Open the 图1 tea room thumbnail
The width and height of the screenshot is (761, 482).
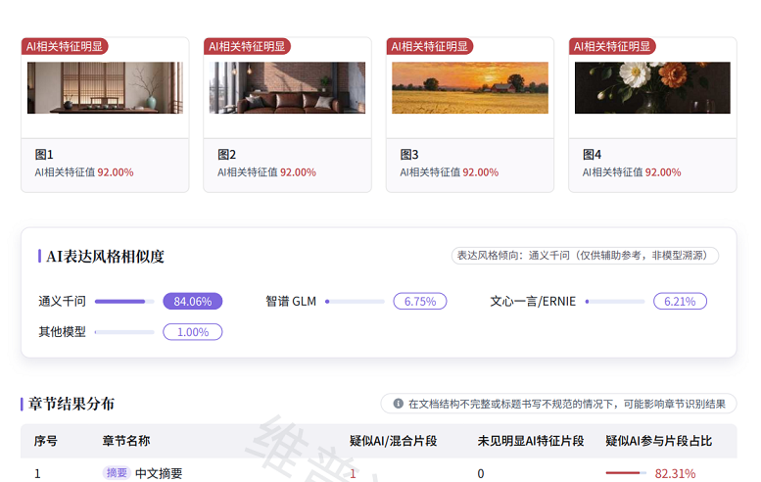click(105, 88)
